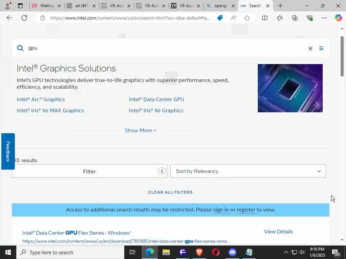Show hidden system tray icons
The height and width of the screenshot is (259, 346).
tap(286, 252)
